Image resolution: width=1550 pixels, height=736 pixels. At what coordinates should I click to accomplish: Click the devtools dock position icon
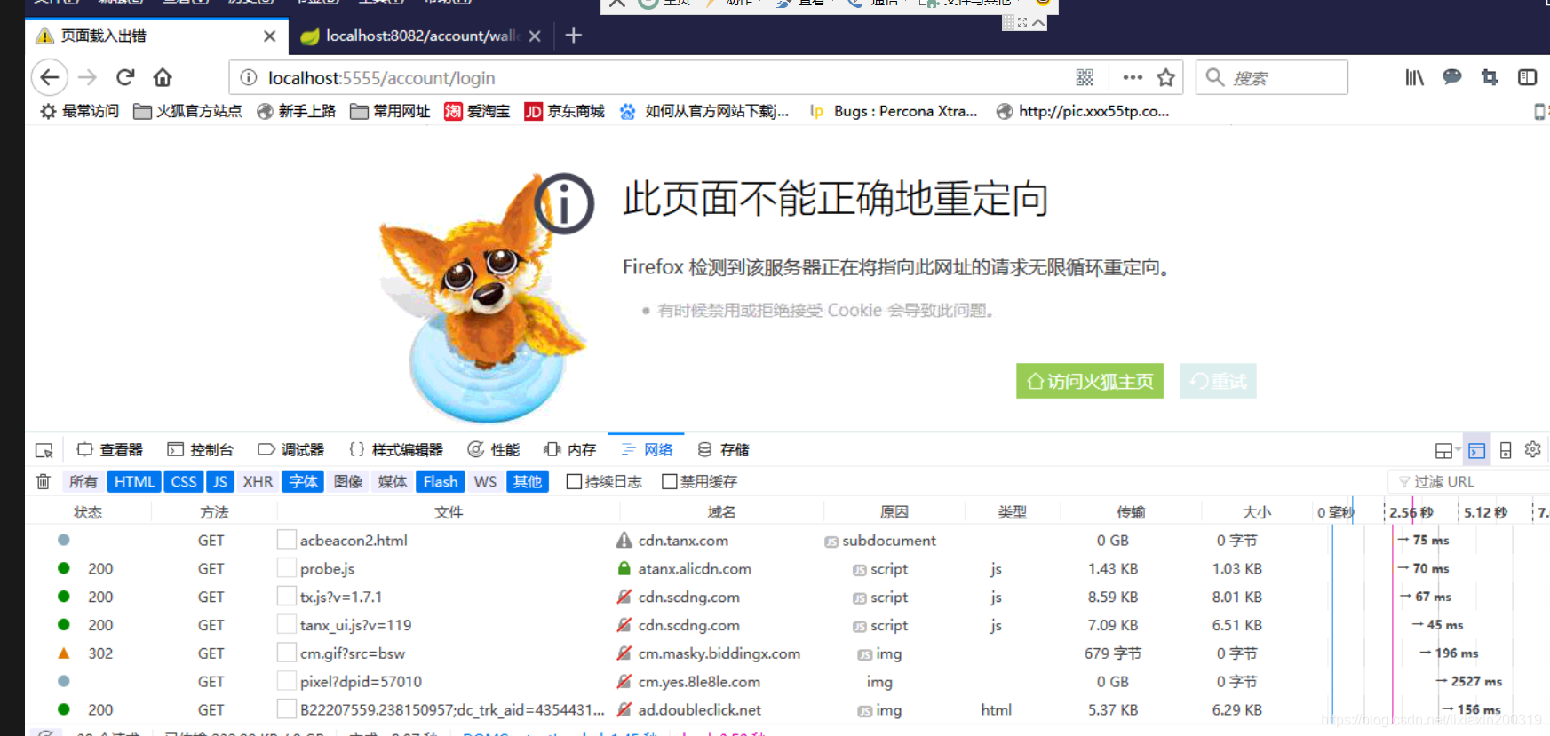(1444, 450)
